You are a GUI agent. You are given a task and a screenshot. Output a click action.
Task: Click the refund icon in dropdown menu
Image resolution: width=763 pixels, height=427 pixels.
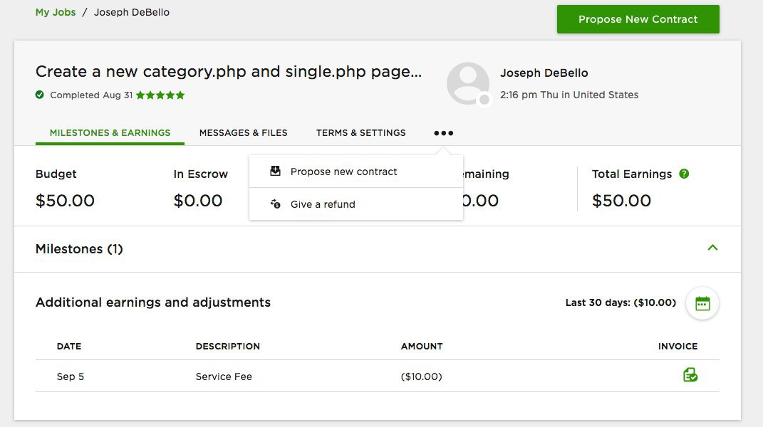click(276, 204)
